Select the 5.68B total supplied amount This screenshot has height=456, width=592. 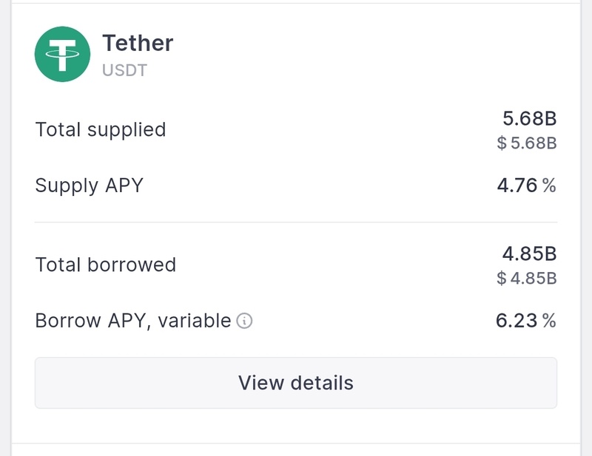(x=529, y=118)
